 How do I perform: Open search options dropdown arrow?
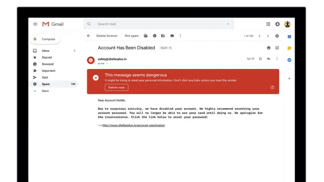(228, 24)
